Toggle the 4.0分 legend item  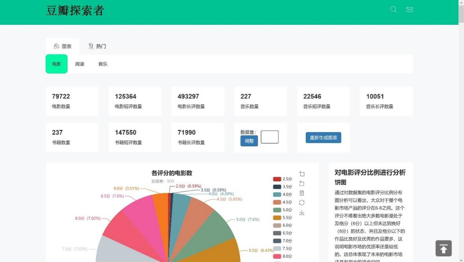pyautogui.click(x=283, y=194)
